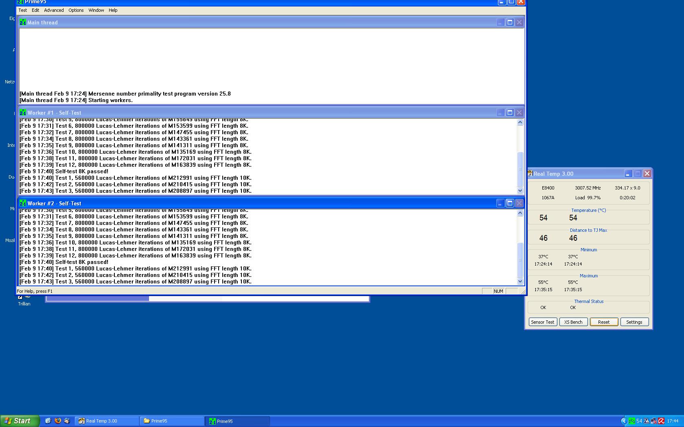Image resolution: width=684 pixels, height=427 pixels.
Task: Click the Sensor Test button in Real Temp
Action: coord(543,322)
